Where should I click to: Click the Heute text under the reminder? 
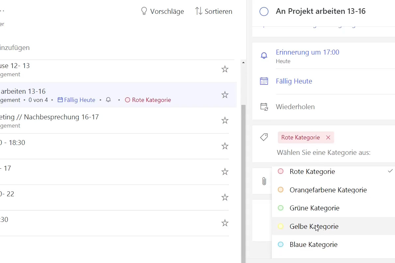(x=283, y=61)
